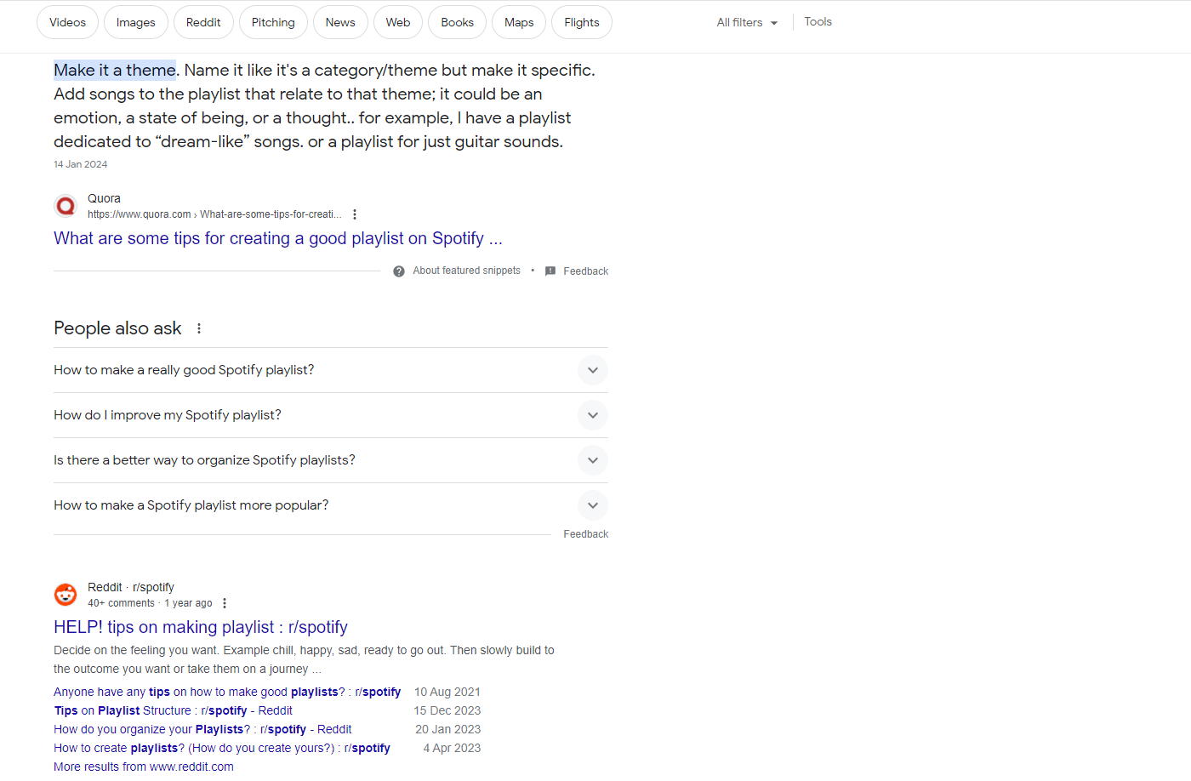Expand 'How to make a Spotify playlist more popular?'
Image resolution: width=1191 pixels, height=781 pixels.
point(593,505)
